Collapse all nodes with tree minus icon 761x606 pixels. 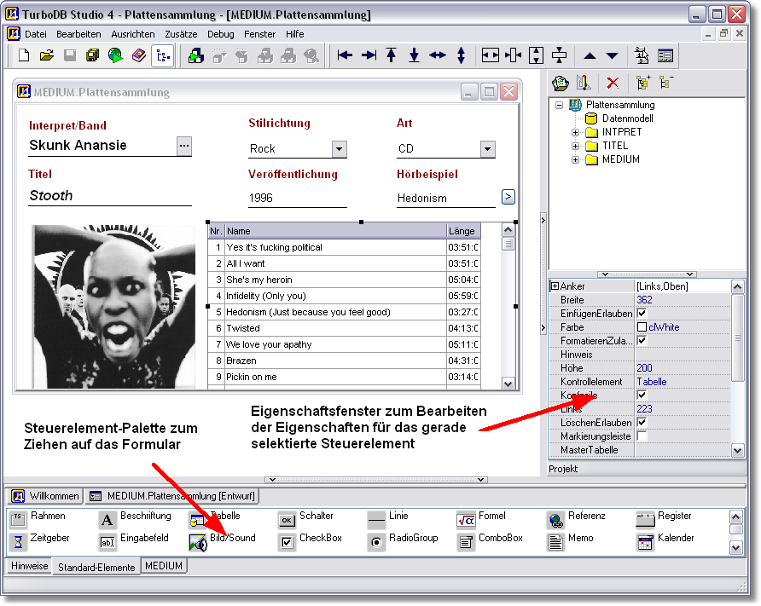[665, 83]
